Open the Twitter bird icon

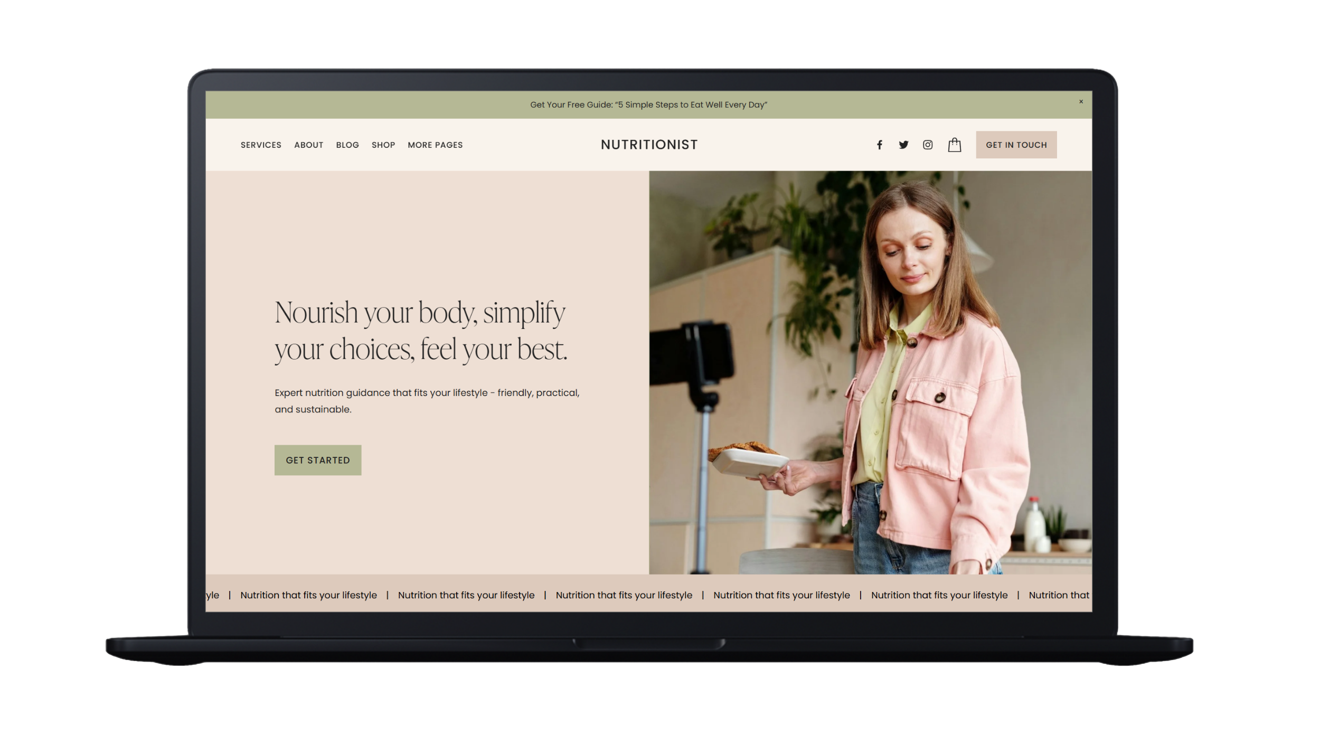[903, 145]
